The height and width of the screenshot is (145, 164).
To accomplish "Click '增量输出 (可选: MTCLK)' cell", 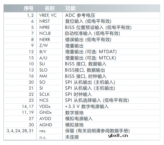I will coord(91,58).
